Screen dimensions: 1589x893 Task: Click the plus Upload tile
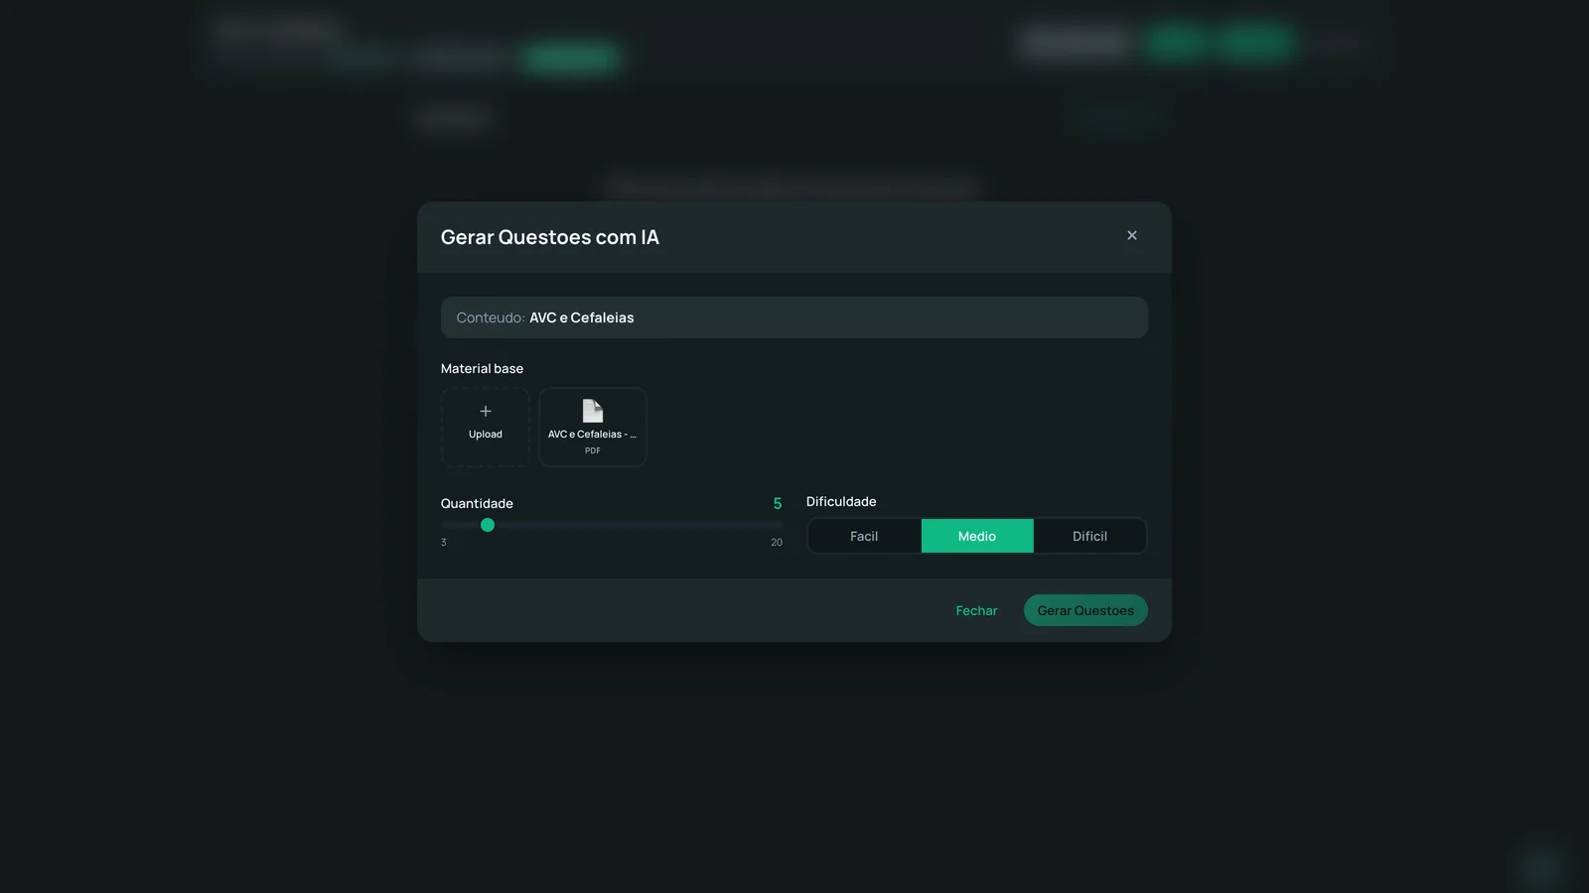[x=485, y=427]
